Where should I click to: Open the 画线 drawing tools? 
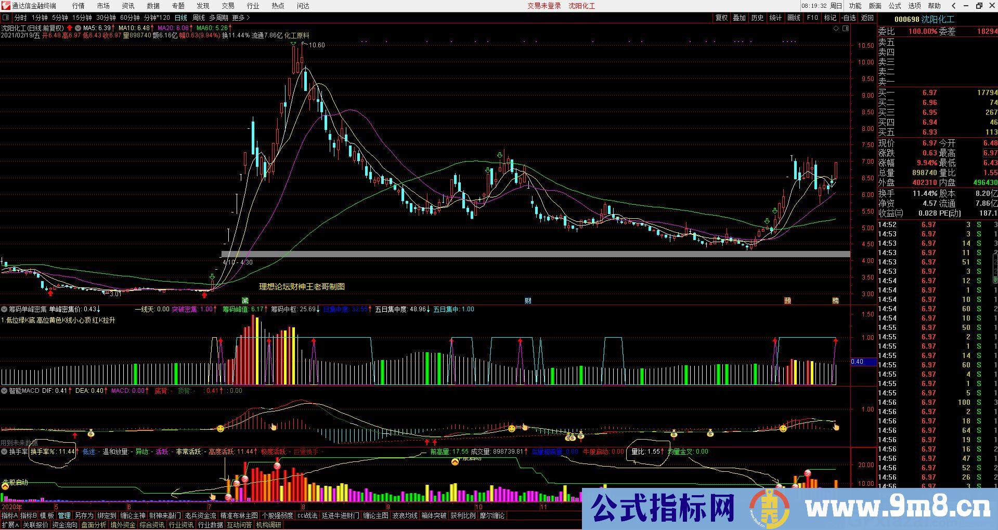tap(794, 17)
